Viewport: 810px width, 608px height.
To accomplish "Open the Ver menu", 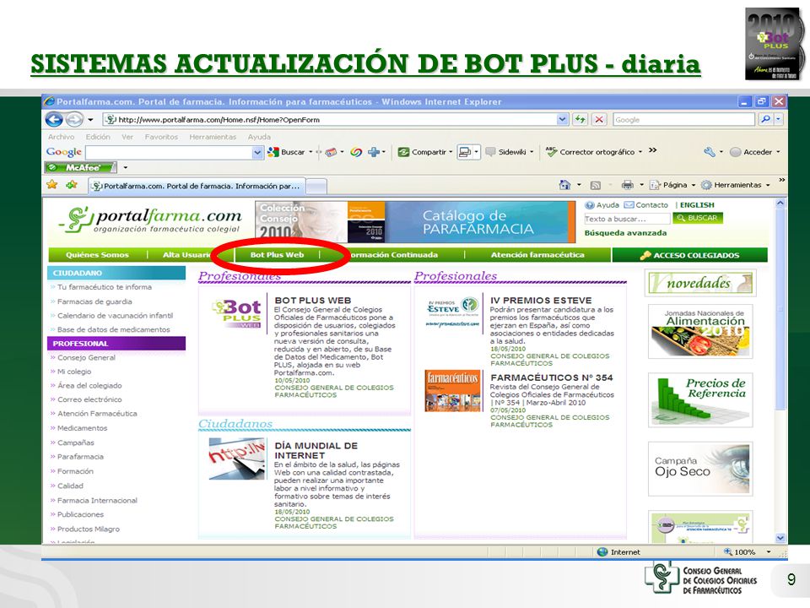I will pos(127,137).
